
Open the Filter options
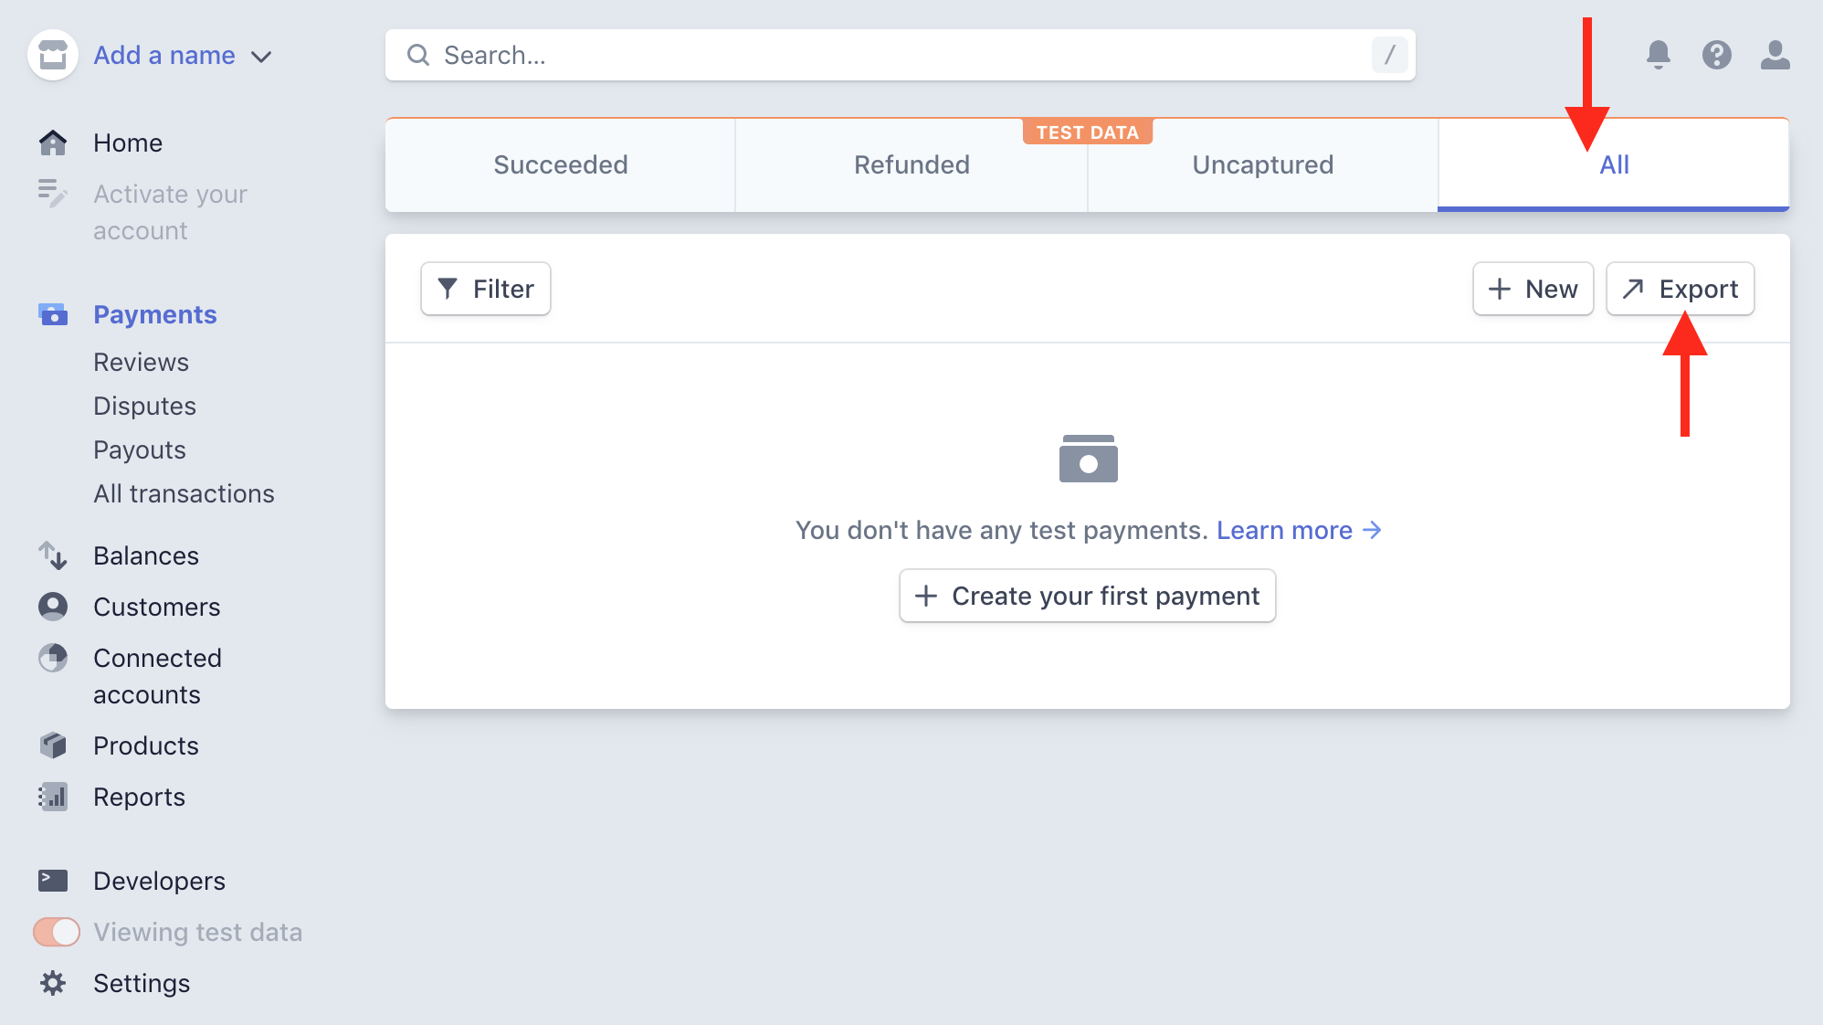[x=486, y=289]
